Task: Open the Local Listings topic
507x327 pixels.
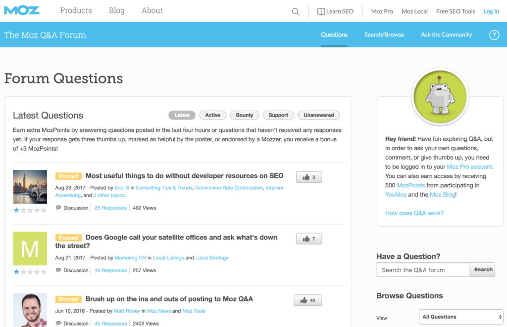Action: [168, 258]
